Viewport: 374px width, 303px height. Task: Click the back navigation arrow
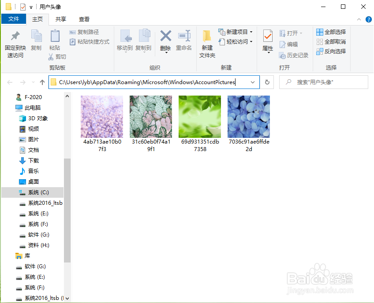click(x=10, y=82)
